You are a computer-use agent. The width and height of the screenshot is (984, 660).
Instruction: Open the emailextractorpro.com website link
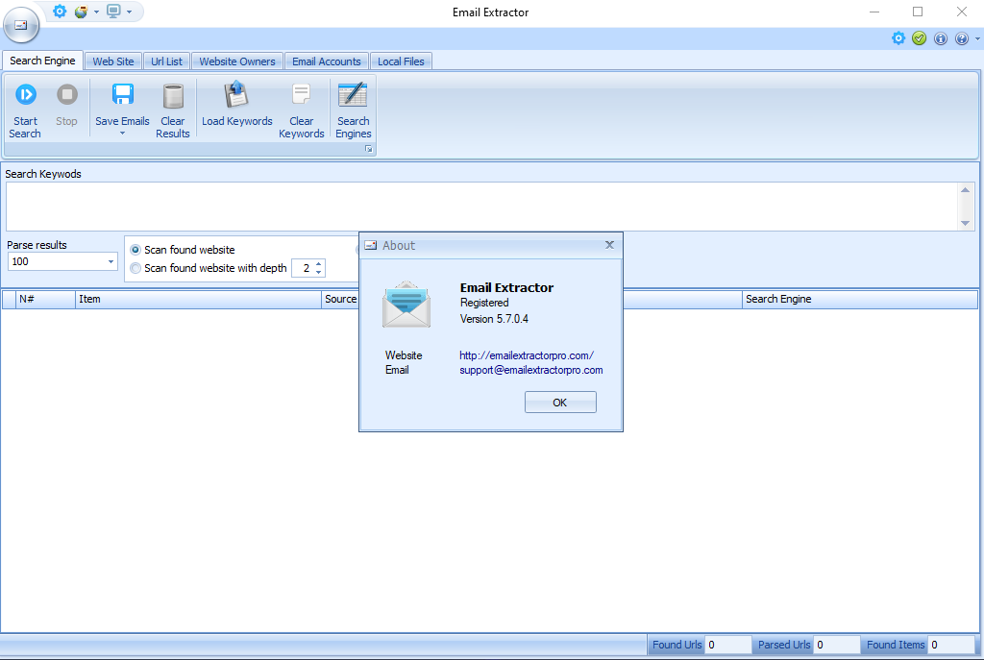tap(527, 355)
